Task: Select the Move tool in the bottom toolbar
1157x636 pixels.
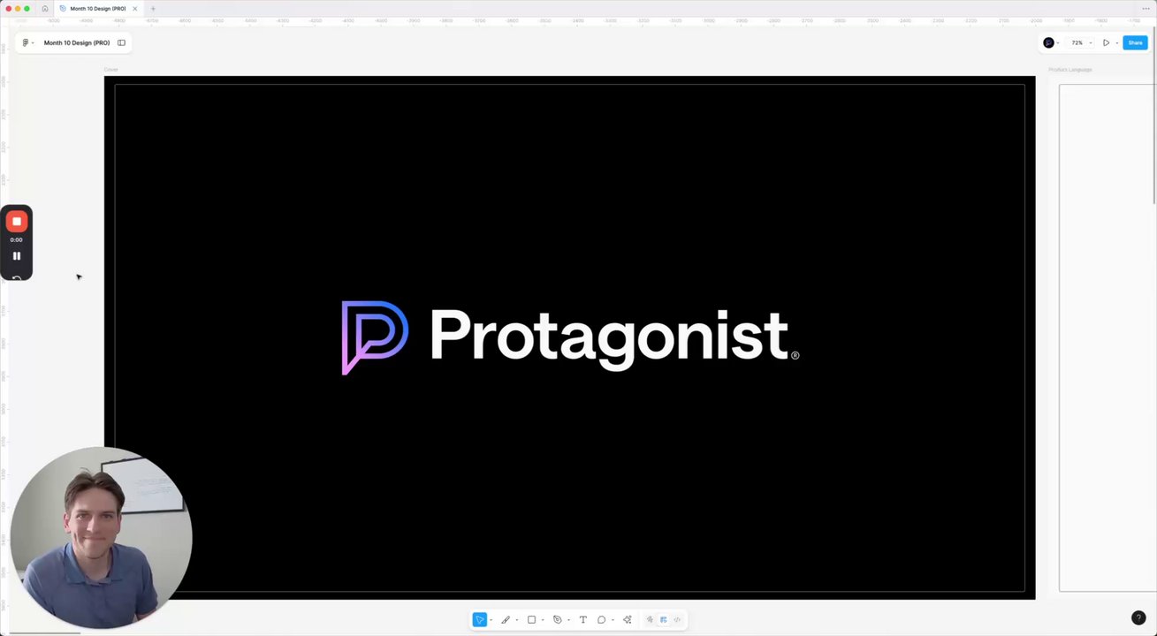Action: (x=479, y=620)
